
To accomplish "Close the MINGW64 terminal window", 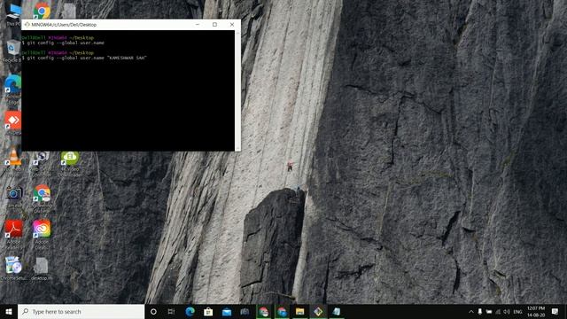I will pyautogui.click(x=232, y=25).
